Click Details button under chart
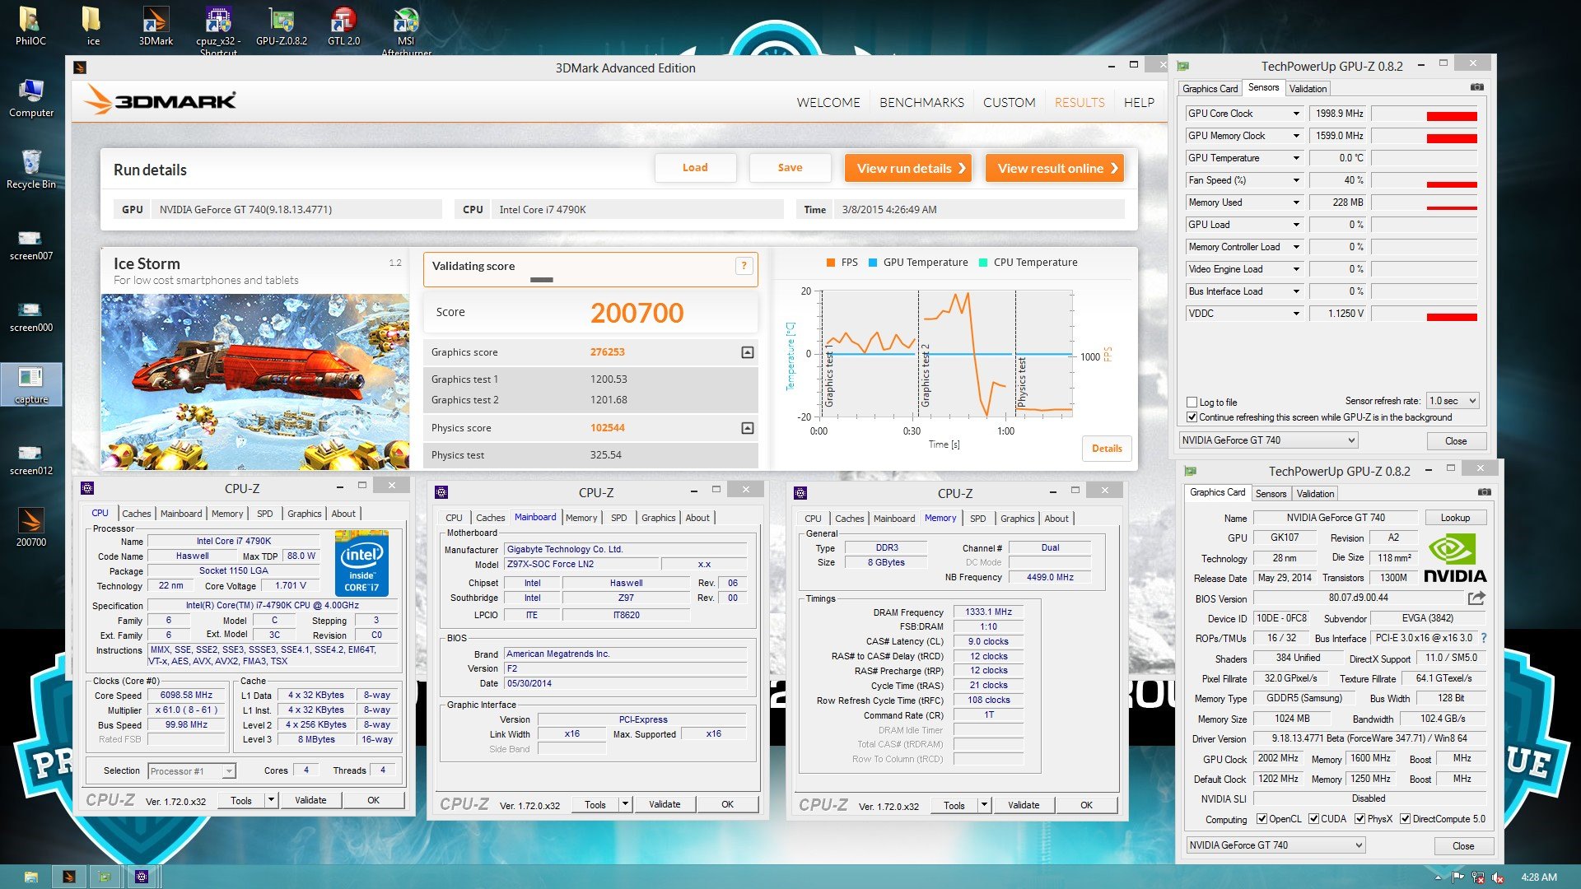This screenshot has height=889, width=1581. (x=1107, y=449)
